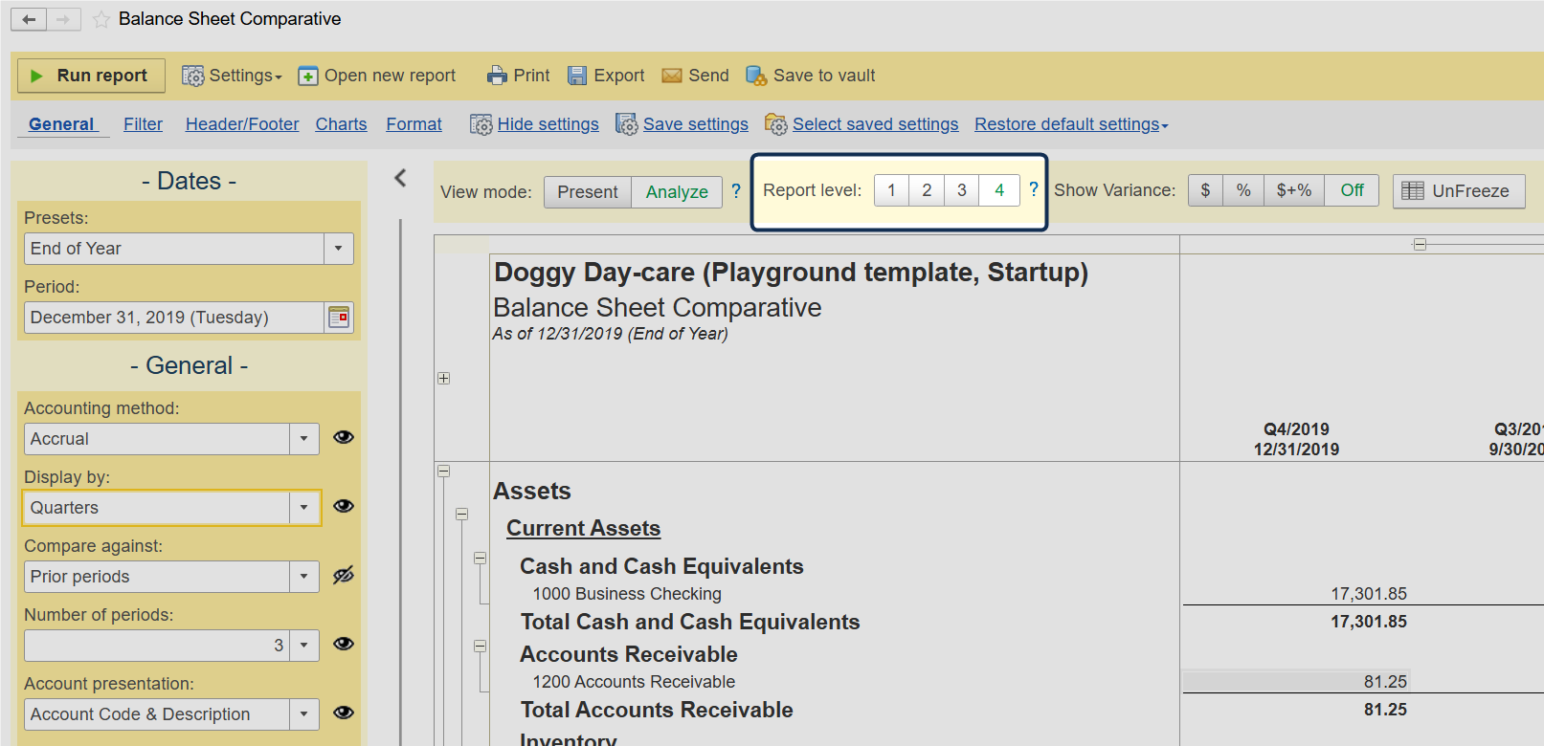Send the report via envelope icon
This screenshot has height=746, width=1544.
click(x=672, y=76)
